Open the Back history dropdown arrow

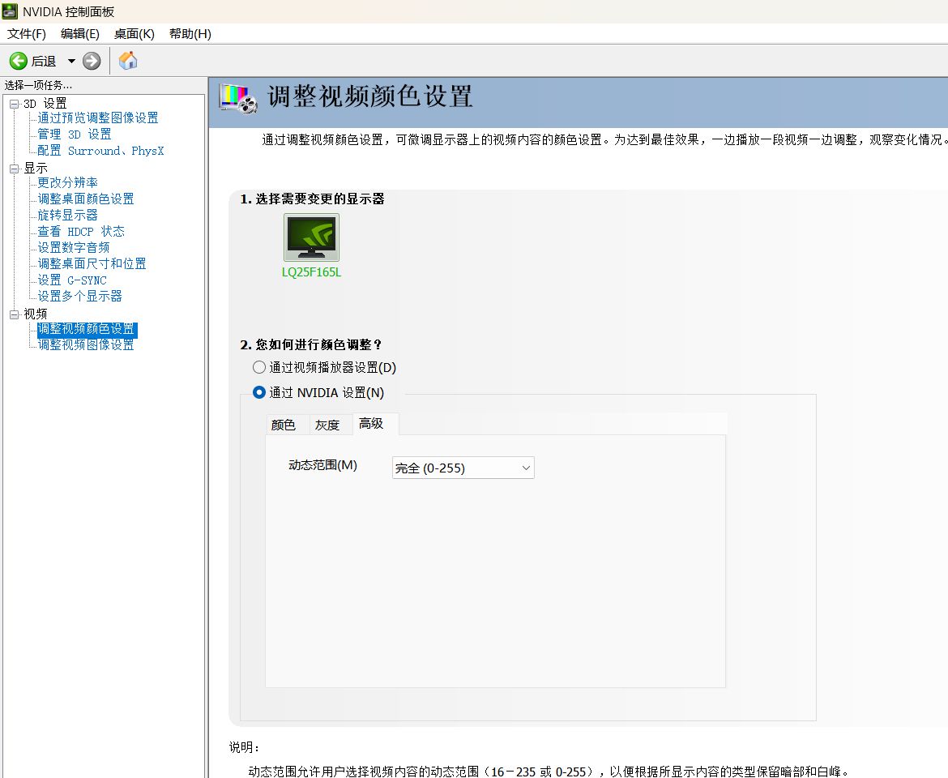(x=71, y=61)
